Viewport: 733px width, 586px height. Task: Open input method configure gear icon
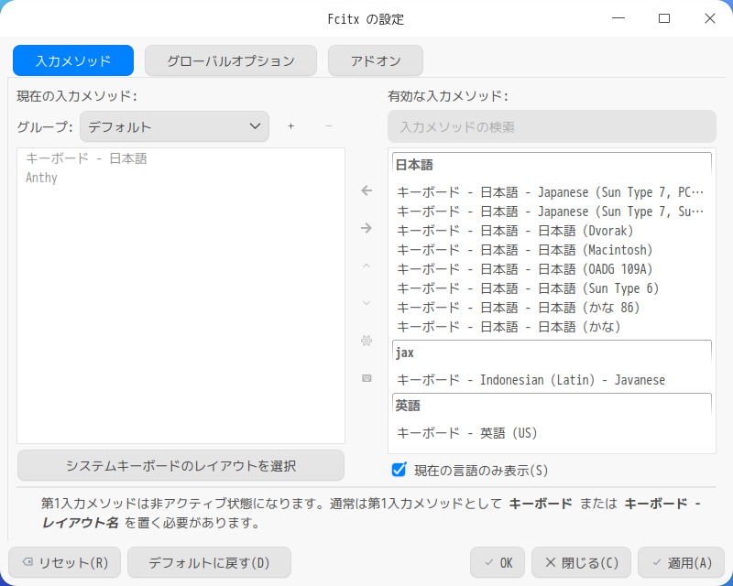tap(366, 341)
